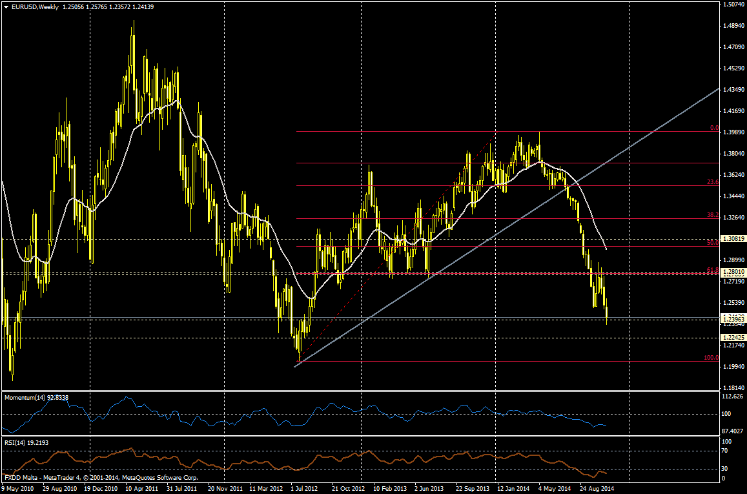
Task: Open the dropdown triangle beside EURUSD,Weekly
Action: click(x=6, y=6)
